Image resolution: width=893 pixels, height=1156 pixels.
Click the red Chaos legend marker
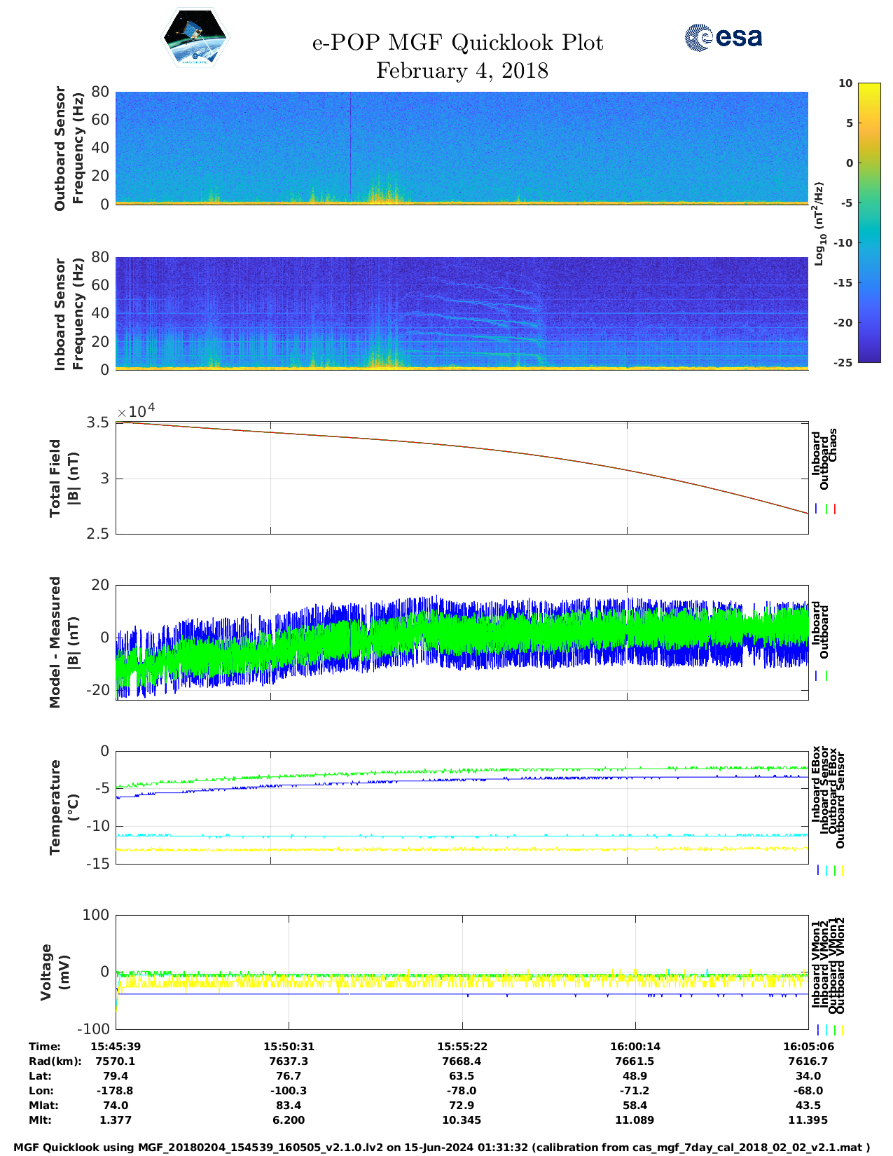point(835,509)
